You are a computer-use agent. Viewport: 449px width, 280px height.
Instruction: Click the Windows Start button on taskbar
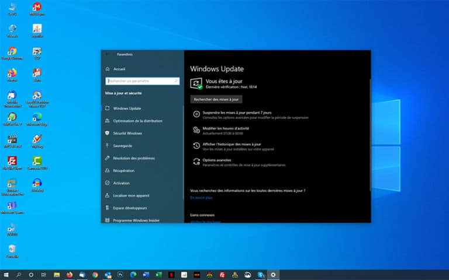coord(5,274)
